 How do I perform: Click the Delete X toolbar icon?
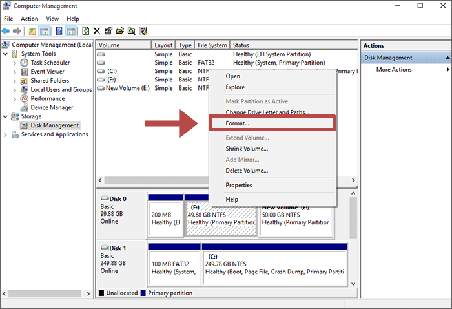[x=97, y=31]
